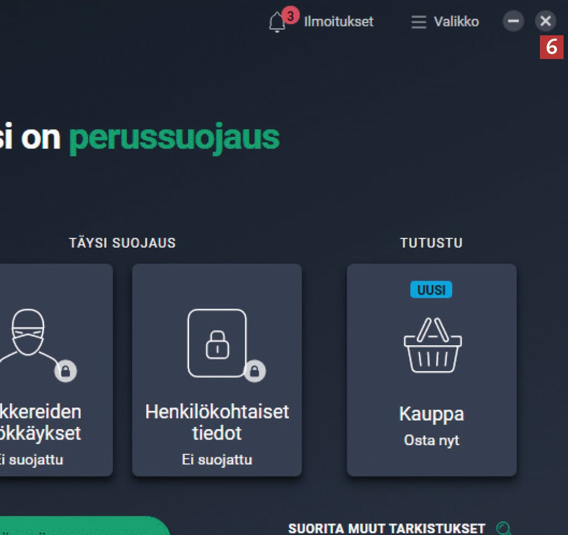Click the lock badge on personal data card

[x=255, y=371]
